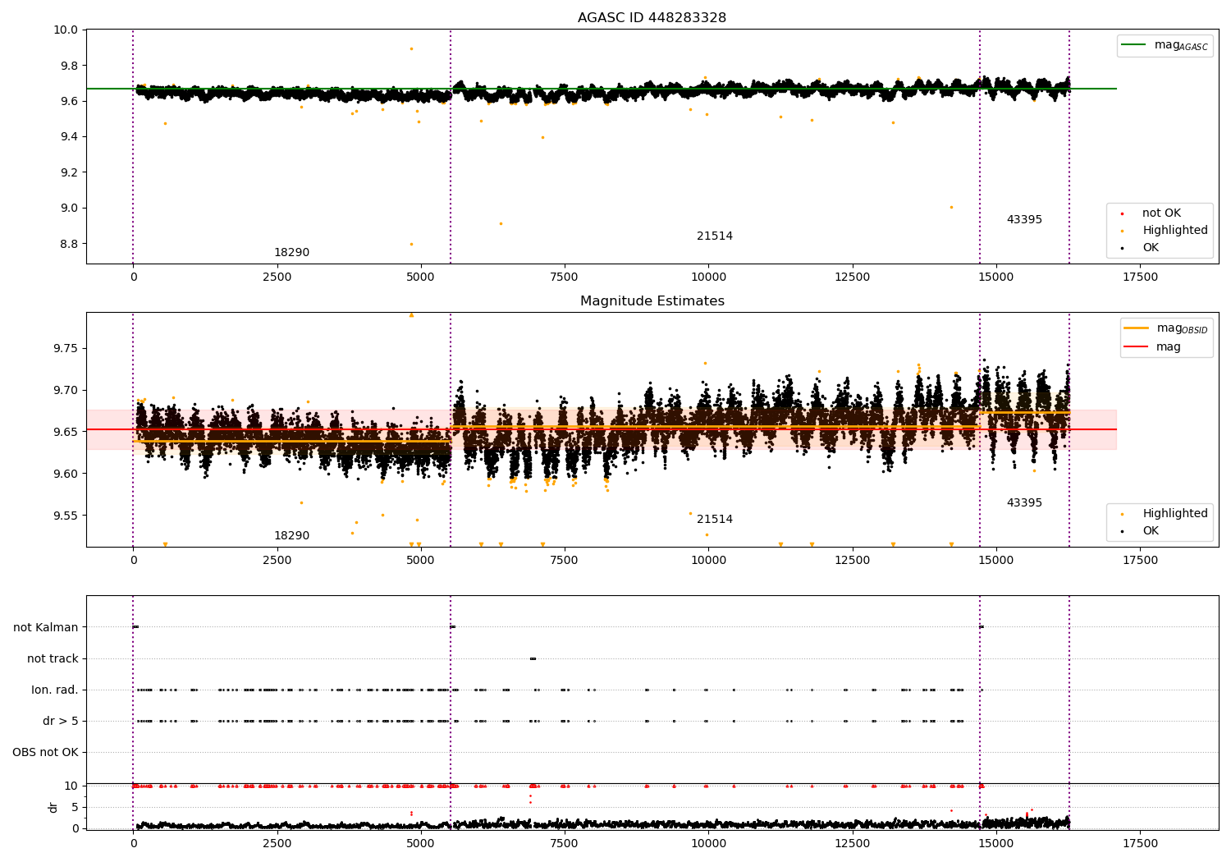1231x862 pixels.
Task: Click the green mag AGASC legend line
Action: [1133, 45]
